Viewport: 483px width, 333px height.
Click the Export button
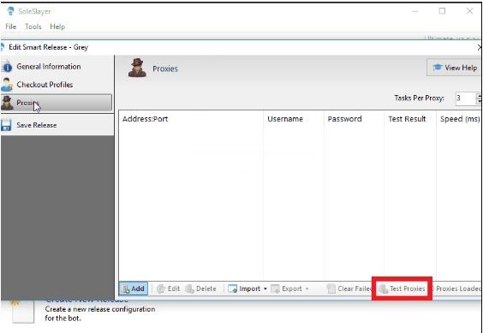[x=287, y=288]
